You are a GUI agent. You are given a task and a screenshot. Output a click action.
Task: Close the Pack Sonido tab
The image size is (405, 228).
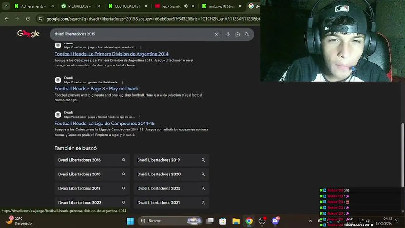click(x=193, y=6)
